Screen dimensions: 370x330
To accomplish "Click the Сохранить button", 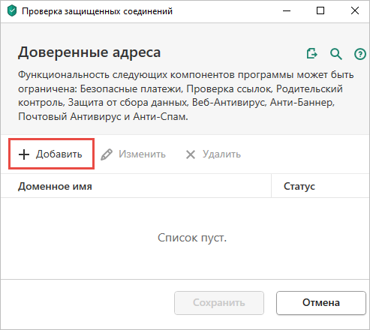I will (x=219, y=302).
